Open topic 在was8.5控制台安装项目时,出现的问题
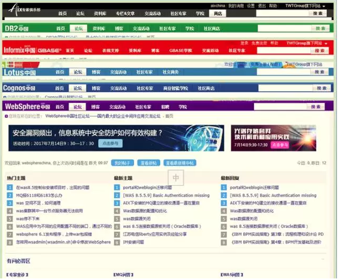 pyautogui.click(x=53, y=188)
